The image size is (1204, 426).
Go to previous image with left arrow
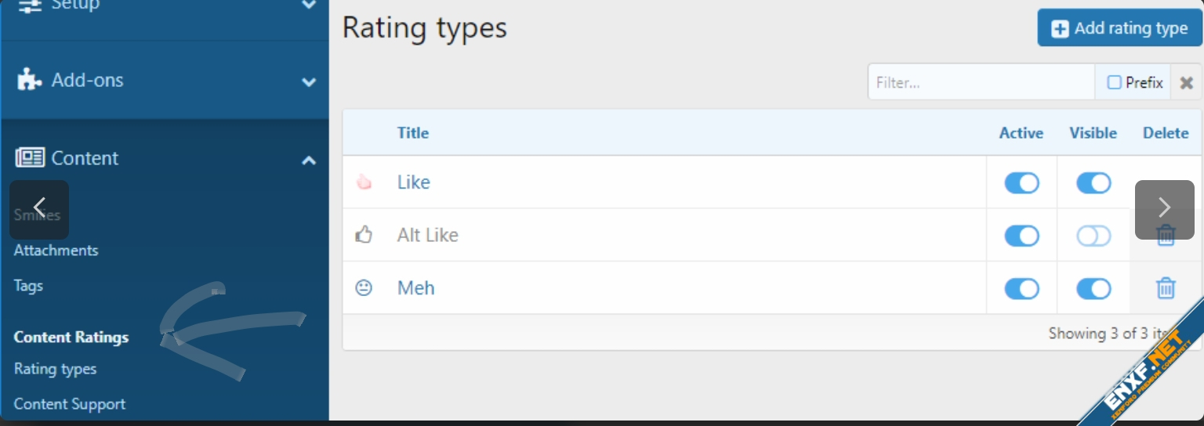click(x=39, y=209)
